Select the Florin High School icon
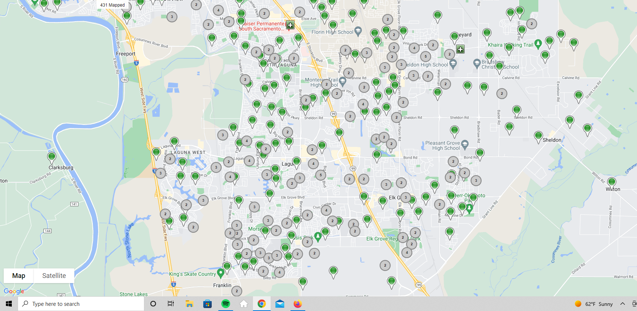Image resolution: width=637 pixels, height=311 pixels. tap(358, 31)
